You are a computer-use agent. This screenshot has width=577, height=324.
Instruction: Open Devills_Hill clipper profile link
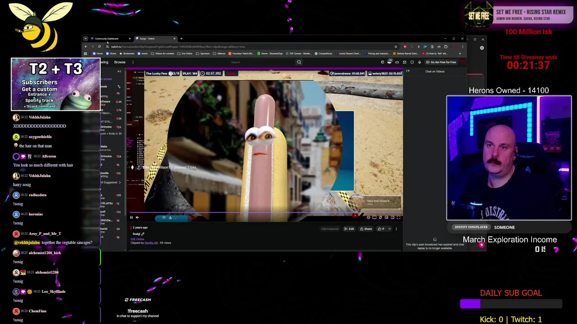click(151, 243)
